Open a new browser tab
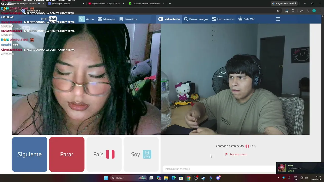Viewport: 324px width, 182px height. click(170, 4)
